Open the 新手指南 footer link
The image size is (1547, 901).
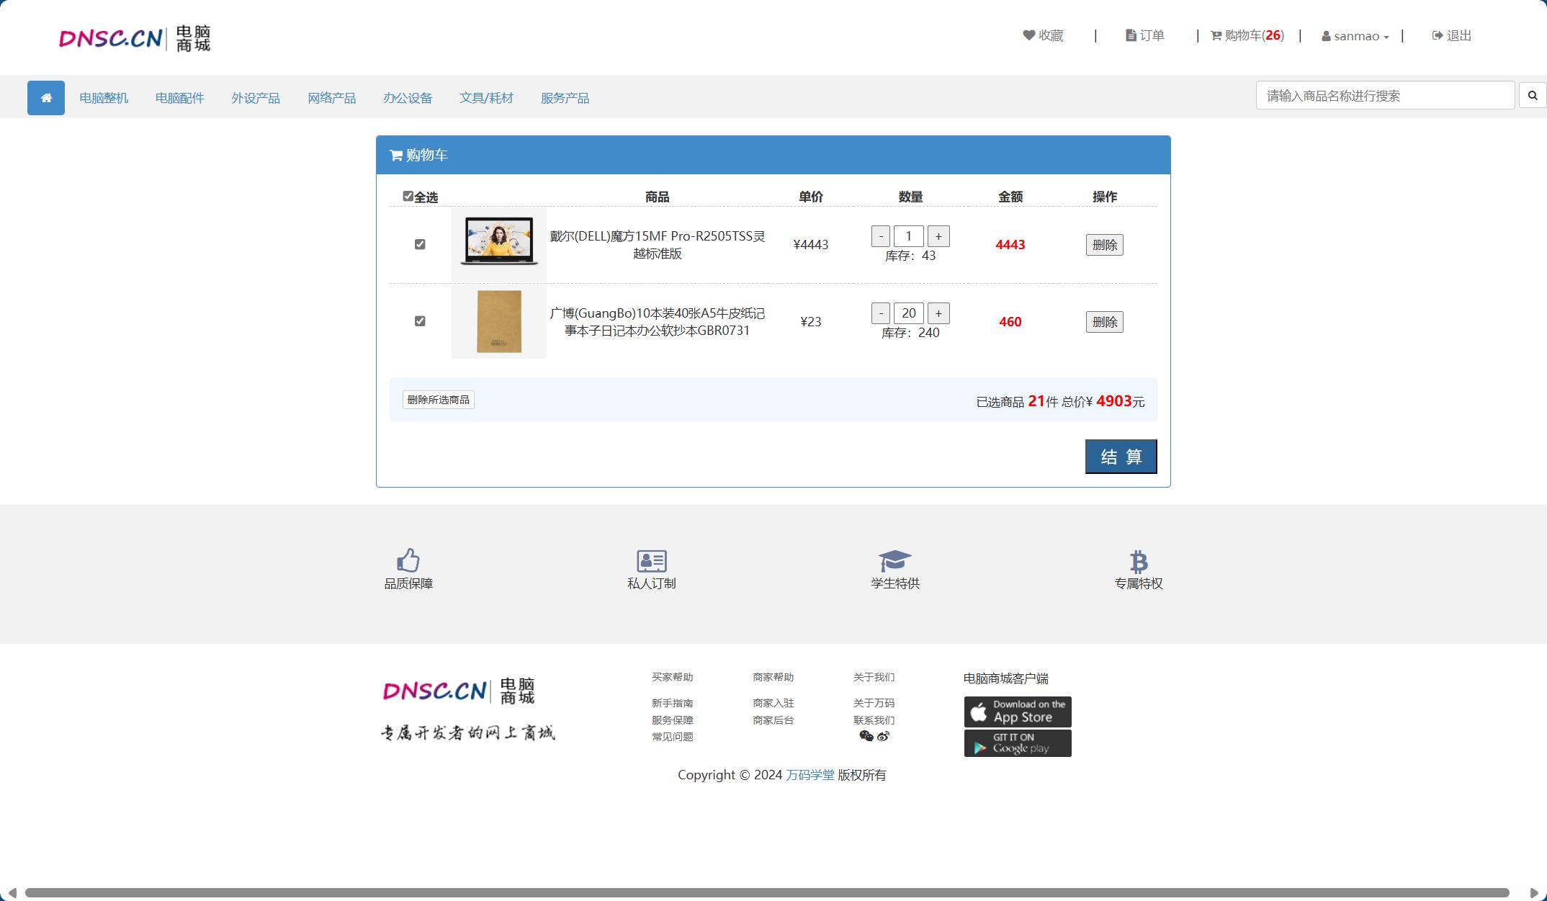point(673,703)
